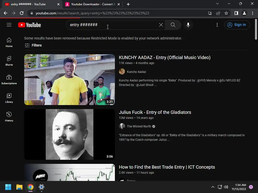Open KUNCHY AADAZ Entry video thumbnail
258x193 pixels.
coord(70,80)
